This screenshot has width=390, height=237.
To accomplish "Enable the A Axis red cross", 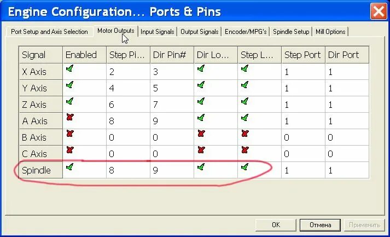I will tap(70, 117).
